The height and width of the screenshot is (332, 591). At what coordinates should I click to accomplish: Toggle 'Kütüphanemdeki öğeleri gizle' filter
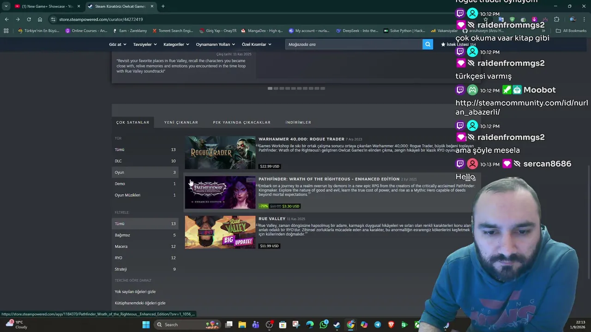(x=140, y=303)
